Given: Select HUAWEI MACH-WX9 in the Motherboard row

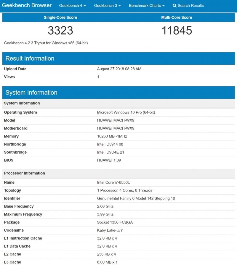Looking at the screenshot, I should pos(116,128).
